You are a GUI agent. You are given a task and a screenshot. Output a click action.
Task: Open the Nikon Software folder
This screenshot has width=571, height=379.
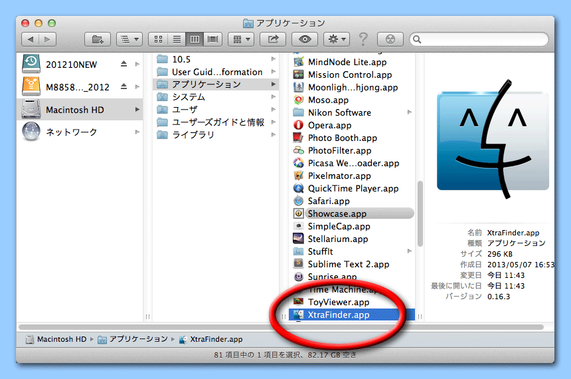[x=353, y=112]
